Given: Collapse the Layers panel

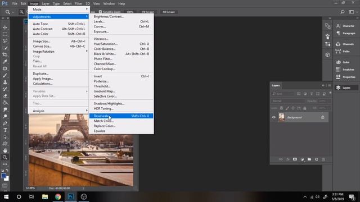Looking at the screenshot, I should pyautogui.click(x=323, y=85).
